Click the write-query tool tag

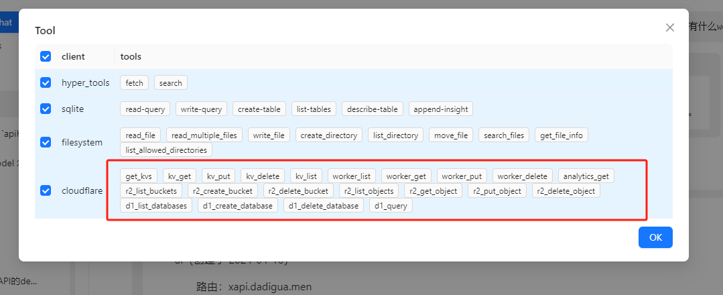[201, 109]
